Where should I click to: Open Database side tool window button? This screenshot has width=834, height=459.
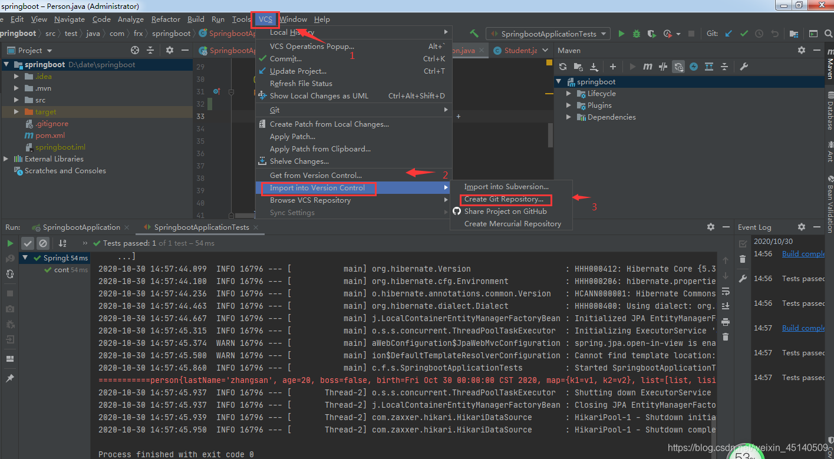coord(829,110)
